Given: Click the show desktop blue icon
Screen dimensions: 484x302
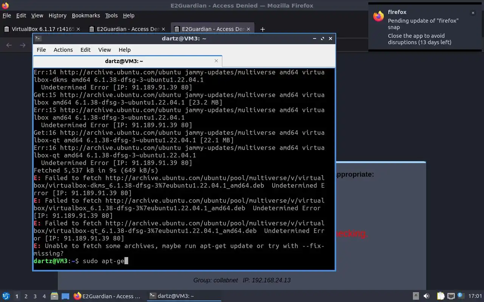Looking at the screenshot, I should (65, 296).
